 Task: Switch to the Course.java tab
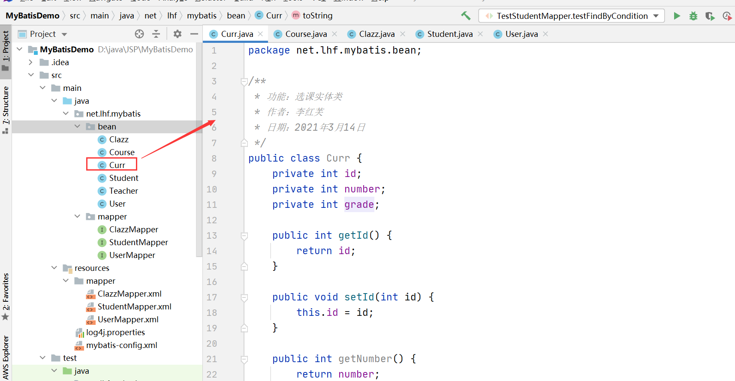pos(306,34)
